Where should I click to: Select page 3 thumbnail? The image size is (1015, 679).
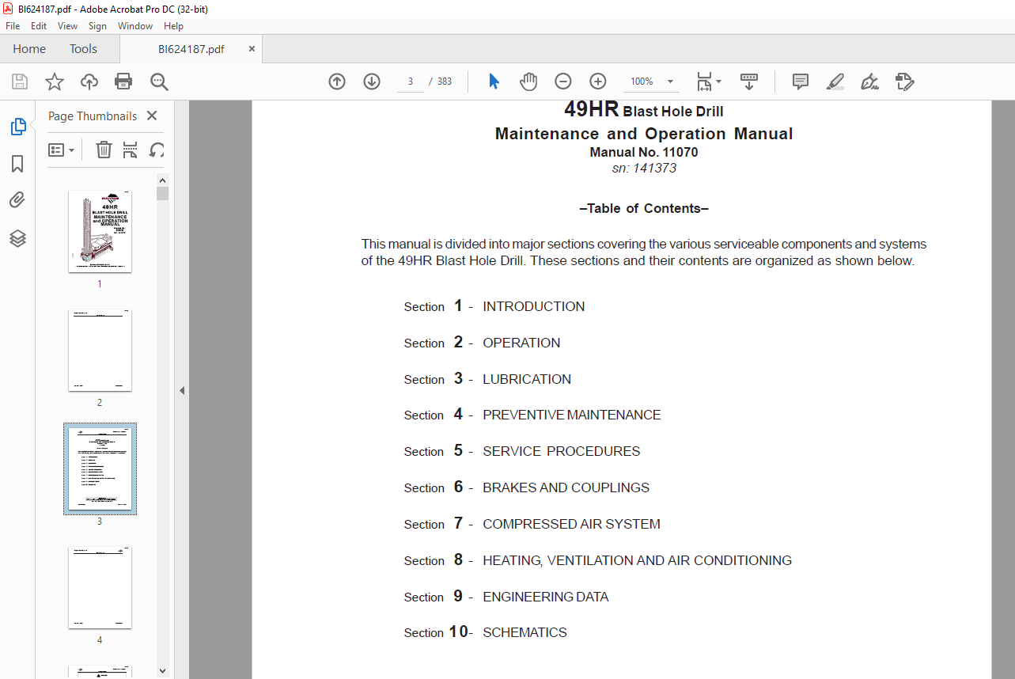point(100,469)
